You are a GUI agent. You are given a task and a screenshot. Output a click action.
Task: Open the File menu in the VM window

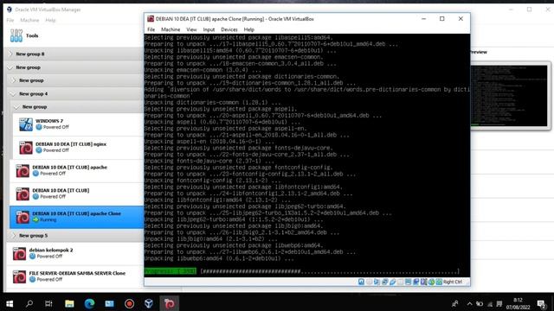coord(151,29)
